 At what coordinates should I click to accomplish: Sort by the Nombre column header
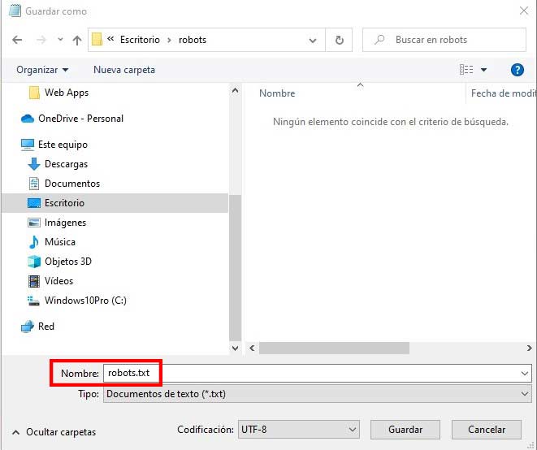coord(277,93)
